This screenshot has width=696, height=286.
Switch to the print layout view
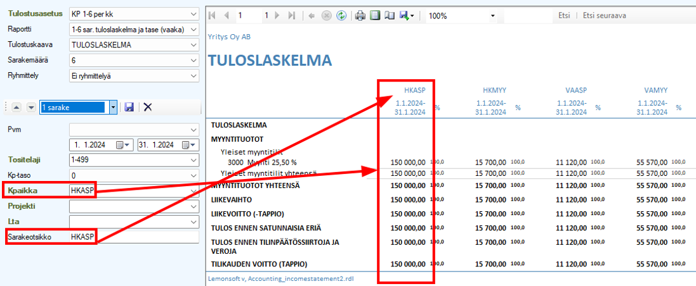(375, 16)
